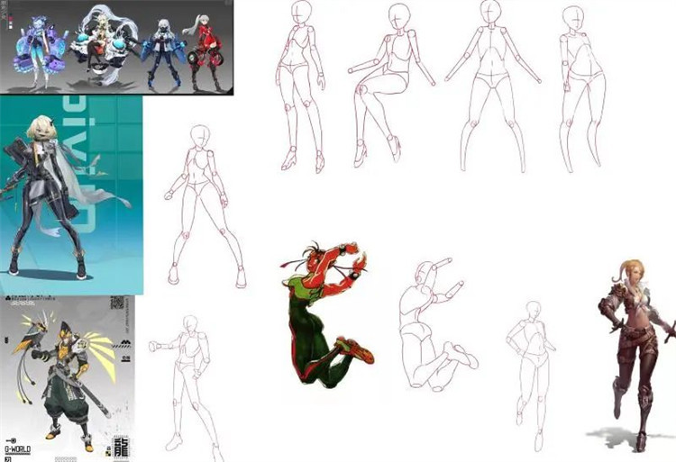Select the four-character lineup reference image
676x462 pixels.
pos(116,47)
